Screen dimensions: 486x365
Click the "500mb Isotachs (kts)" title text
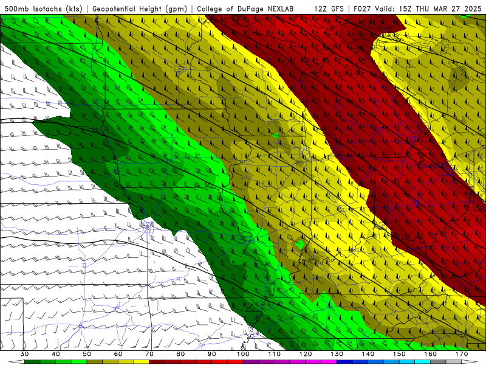(x=44, y=9)
